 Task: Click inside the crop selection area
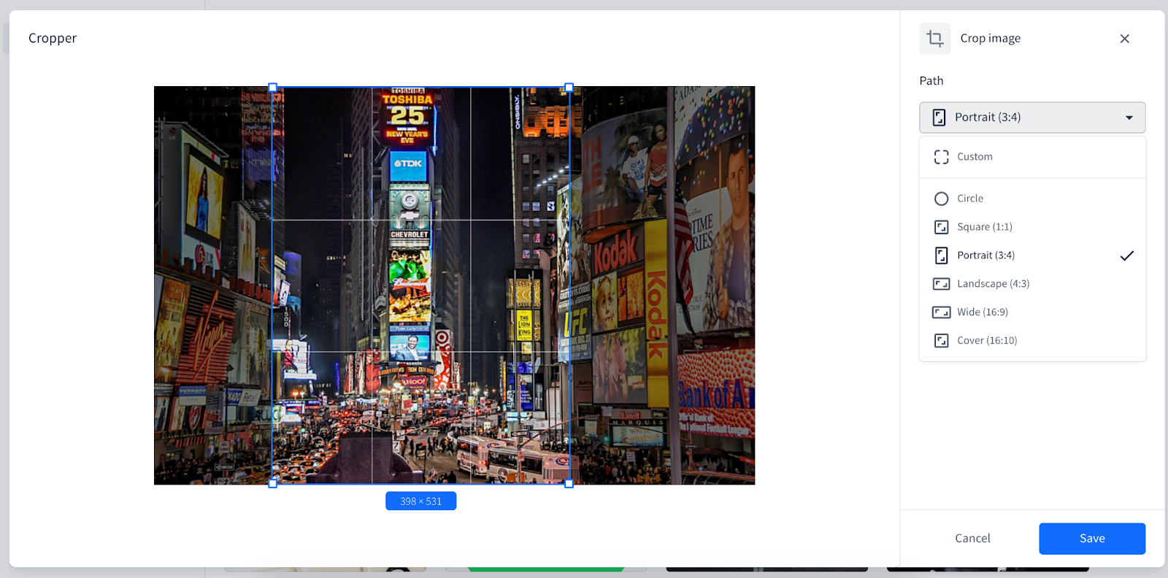point(421,285)
